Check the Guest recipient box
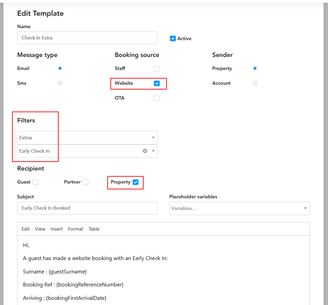The height and width of the screenshot is (305, 328). (x=35, y=182)
